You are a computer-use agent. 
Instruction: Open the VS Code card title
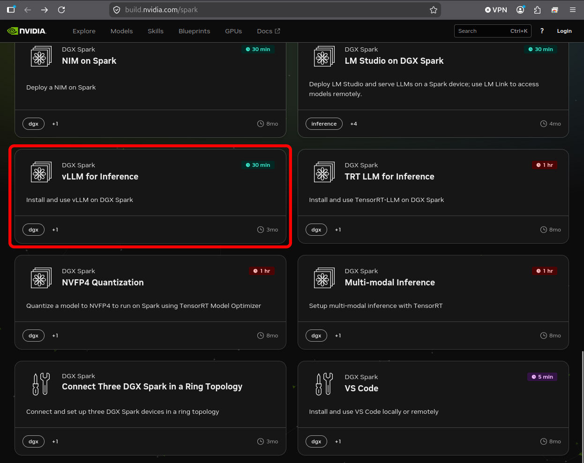coord(361,388)
